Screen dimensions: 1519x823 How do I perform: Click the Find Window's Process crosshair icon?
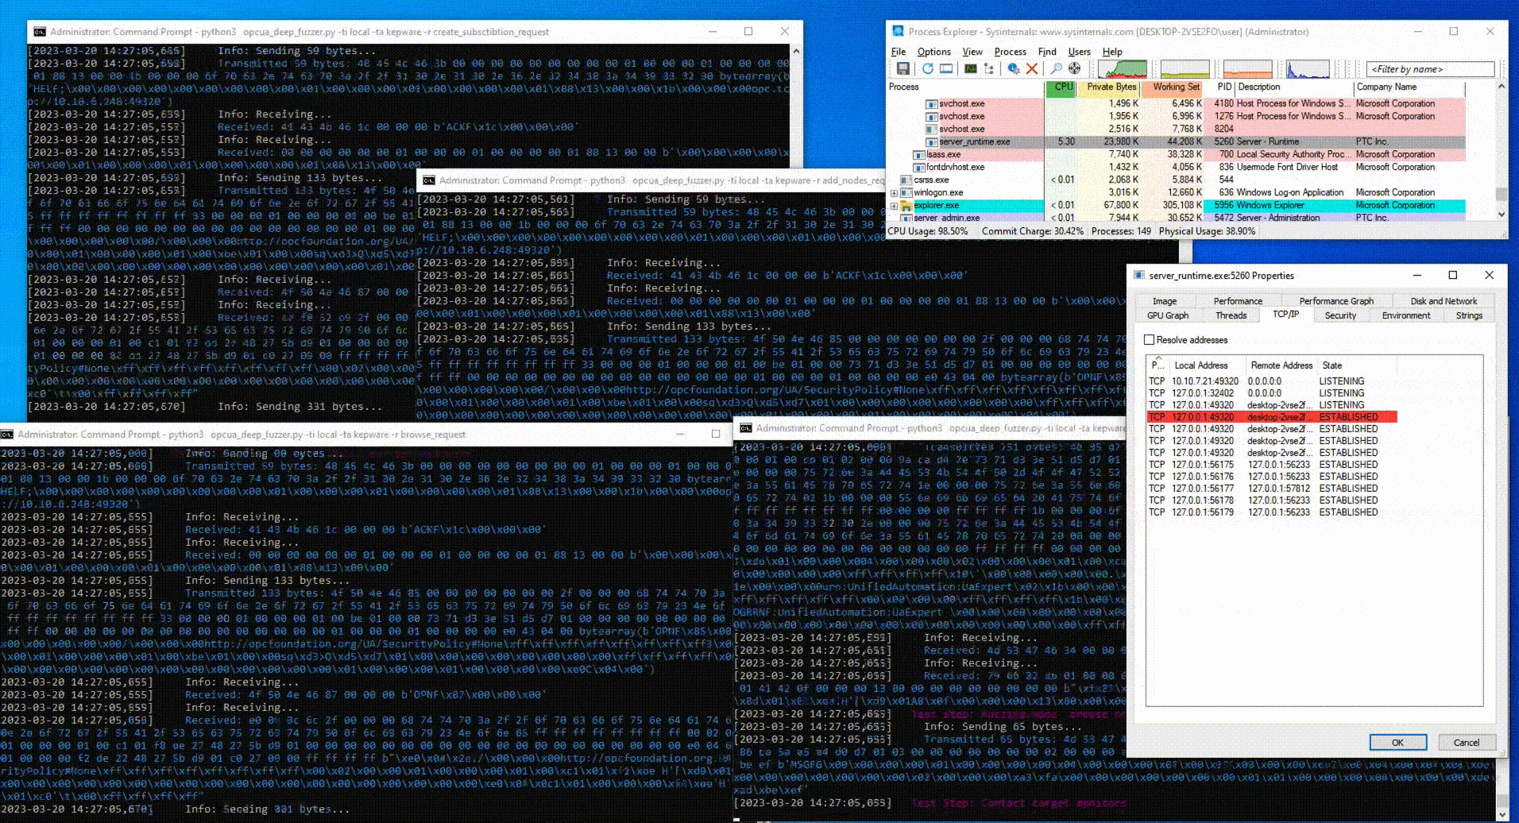1076,69
